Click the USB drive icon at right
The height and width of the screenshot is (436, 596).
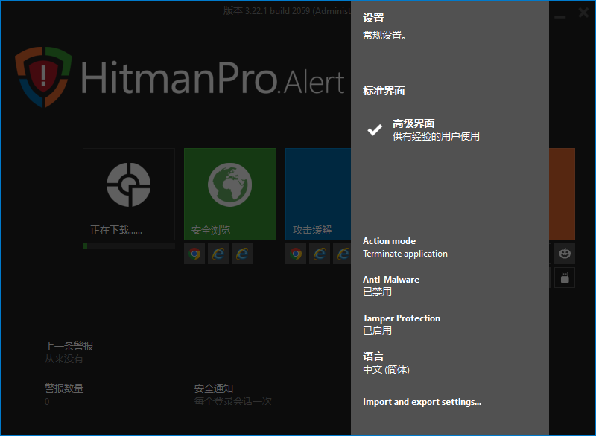[x=565, y=278]
